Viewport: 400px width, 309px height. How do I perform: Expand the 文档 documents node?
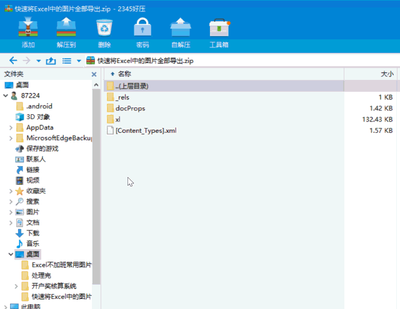coord(11,223)
